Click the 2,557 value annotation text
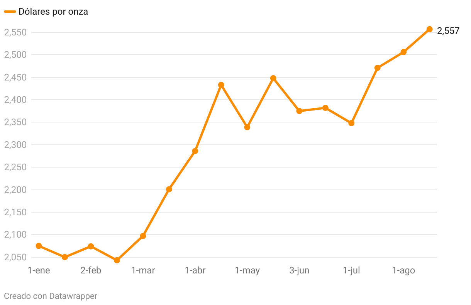Screen dimensions: 471x305 (448, 31)
